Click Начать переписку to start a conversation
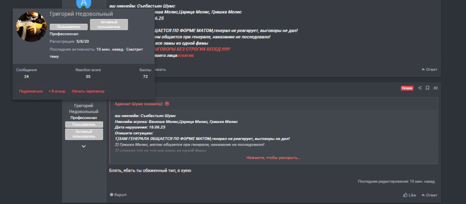Image resolution: width=466 pixels, height=204 pixels. click(88, 91)
